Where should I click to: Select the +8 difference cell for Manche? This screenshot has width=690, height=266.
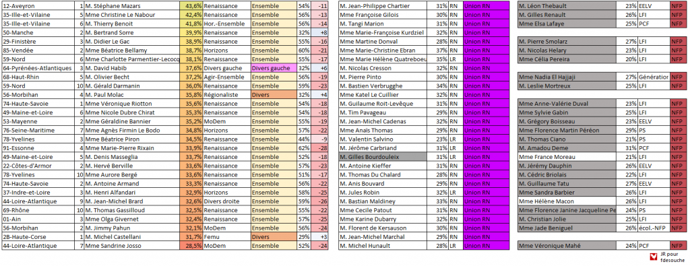pyautogui.click(x=320, y=32)
